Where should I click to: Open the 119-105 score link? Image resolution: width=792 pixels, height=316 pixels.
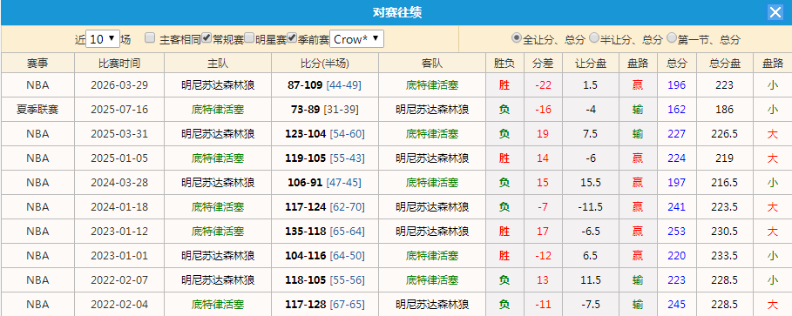(305, 158)
